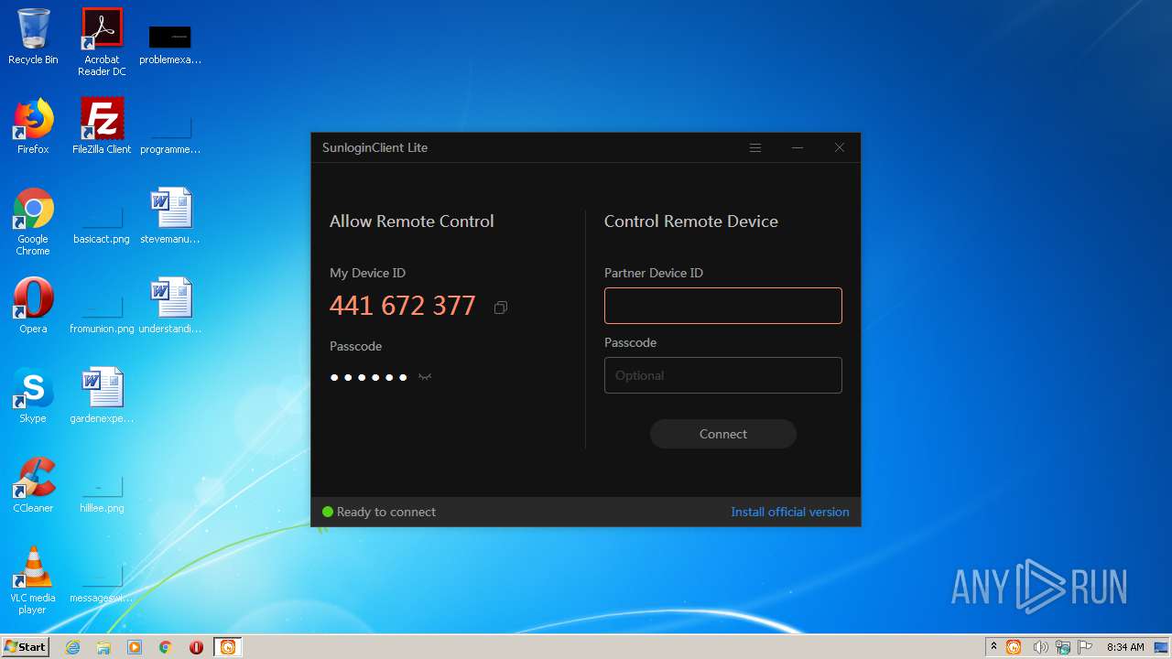1172x659 pixels.
Task: Open Chrome from the taskbar
Action: pyautogui.click(x=166, y=647)
